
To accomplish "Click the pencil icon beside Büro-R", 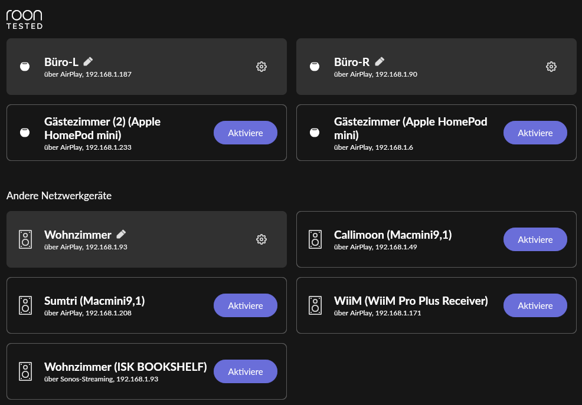I will coord(380,61).
